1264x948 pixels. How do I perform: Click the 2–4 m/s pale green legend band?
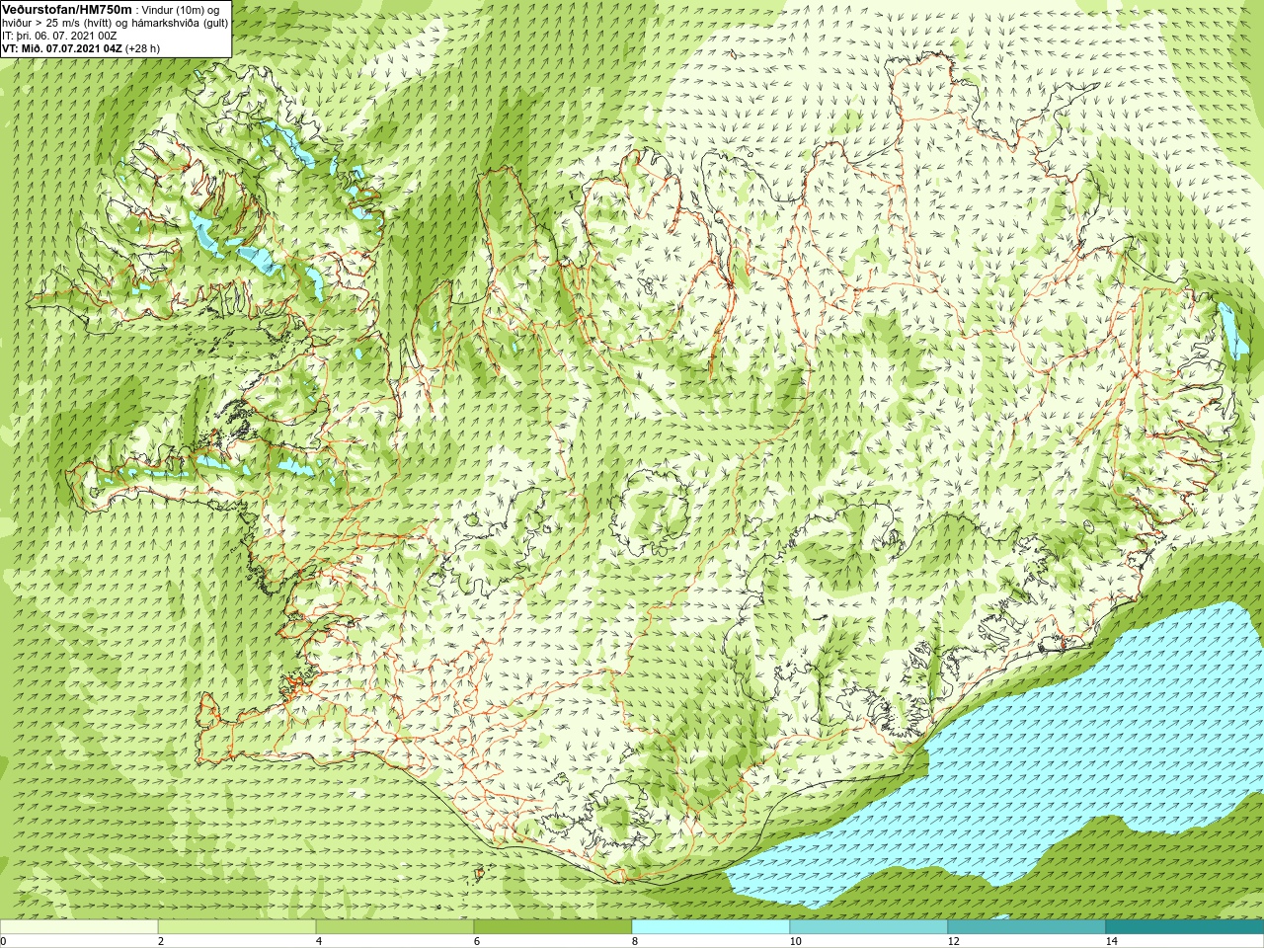coord(237,927)
